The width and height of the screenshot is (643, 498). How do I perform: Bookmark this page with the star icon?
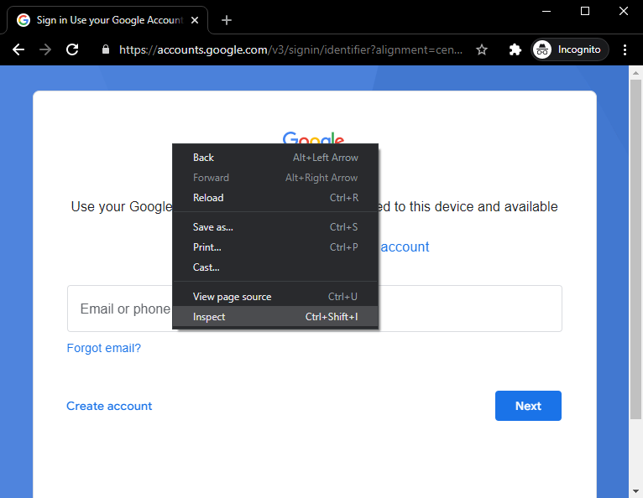[482, 49]
